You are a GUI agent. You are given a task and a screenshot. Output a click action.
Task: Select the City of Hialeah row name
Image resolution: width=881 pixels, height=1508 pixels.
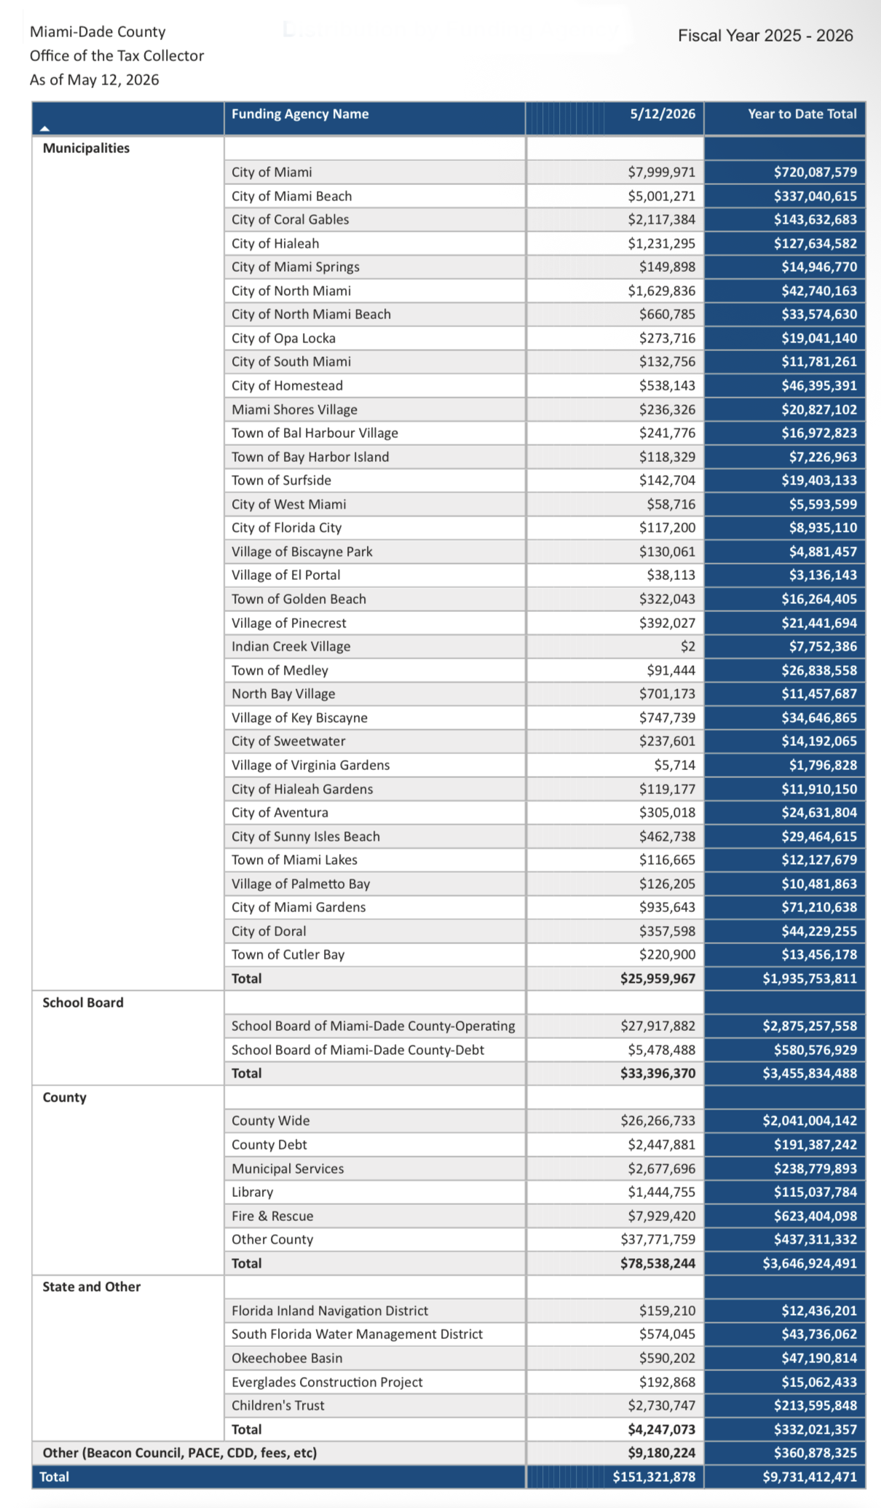[275, 243]
